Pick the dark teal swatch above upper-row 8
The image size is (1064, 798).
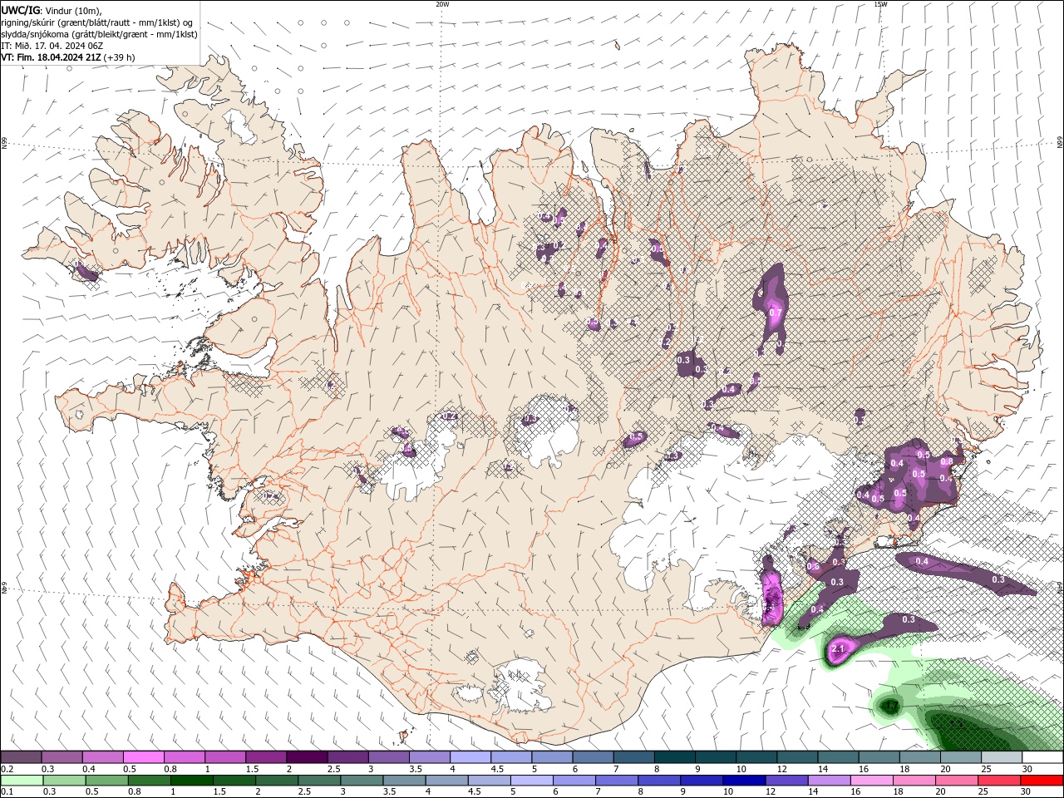point(675,756)
